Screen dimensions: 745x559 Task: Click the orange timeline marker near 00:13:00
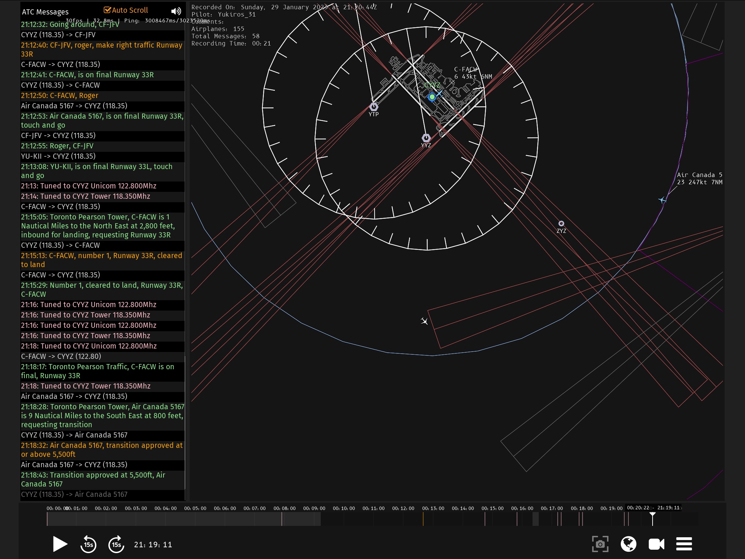coord(423,519)
